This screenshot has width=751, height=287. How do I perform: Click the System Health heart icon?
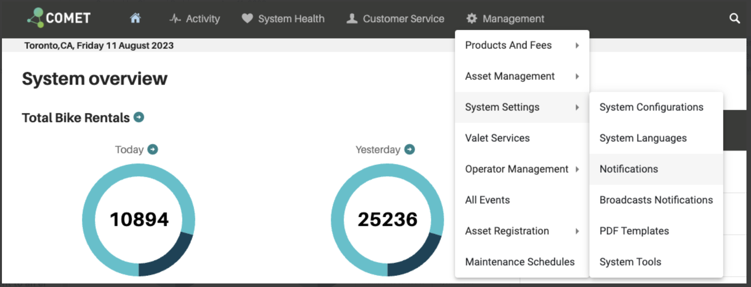(x=247, y=18)
